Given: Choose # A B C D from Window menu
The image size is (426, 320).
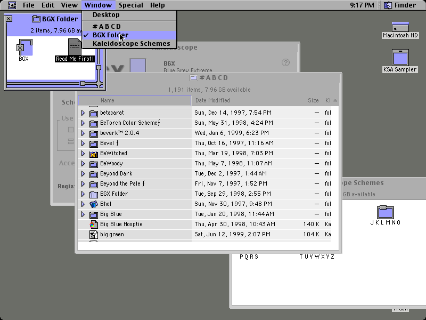Looking at the screenshot, I should pos(129,26).
